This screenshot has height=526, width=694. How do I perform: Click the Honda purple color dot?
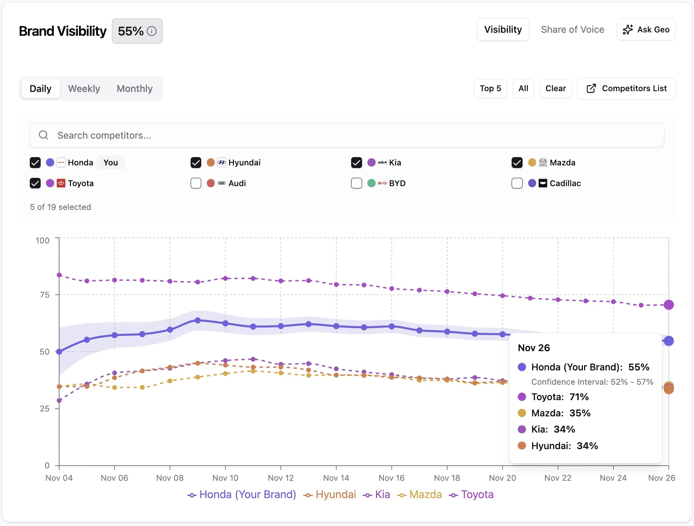coord(50,162)
